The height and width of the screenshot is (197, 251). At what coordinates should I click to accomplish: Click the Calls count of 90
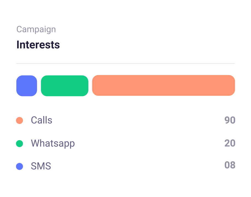[x=230, y=120]
